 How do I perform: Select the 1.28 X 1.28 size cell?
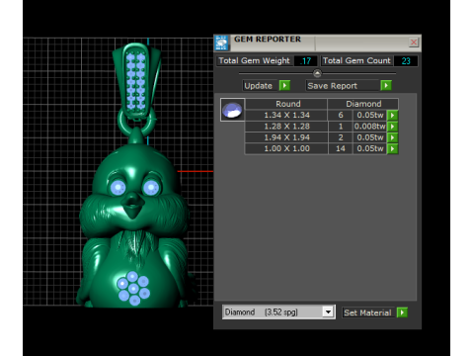tap(286, 127)
